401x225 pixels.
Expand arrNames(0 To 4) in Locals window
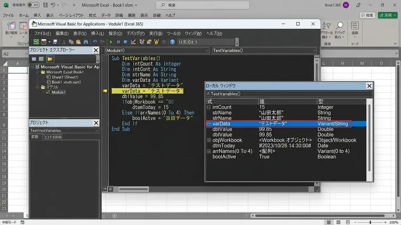click(x=209, y=151)
